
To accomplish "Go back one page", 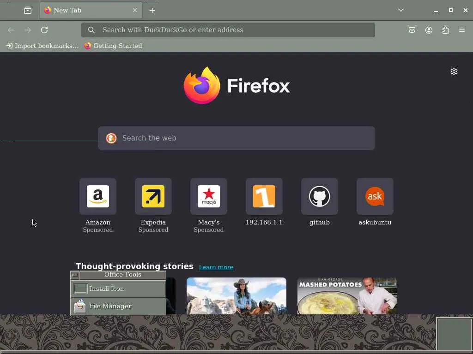I will tap(11, 30).
